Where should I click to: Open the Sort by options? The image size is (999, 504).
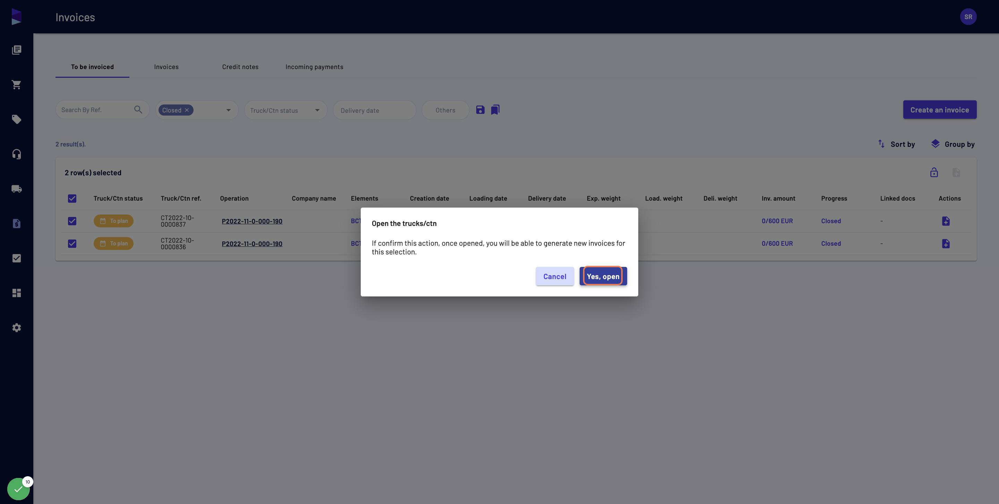click(896, 144)
